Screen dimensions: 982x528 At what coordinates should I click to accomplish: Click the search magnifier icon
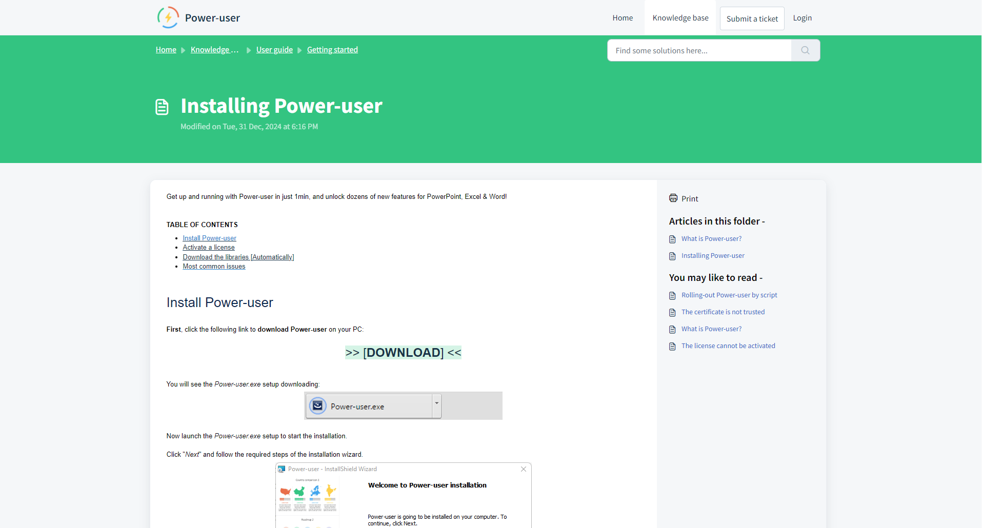point(805,50)
